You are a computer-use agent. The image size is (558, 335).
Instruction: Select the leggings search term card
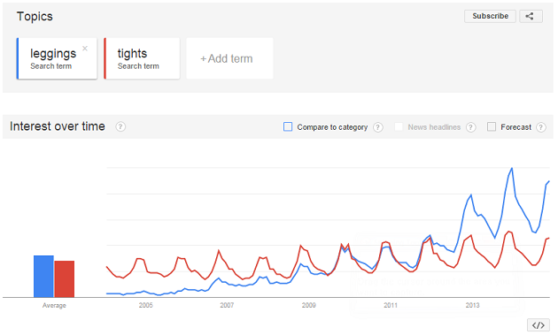click(x=57, y=58)
